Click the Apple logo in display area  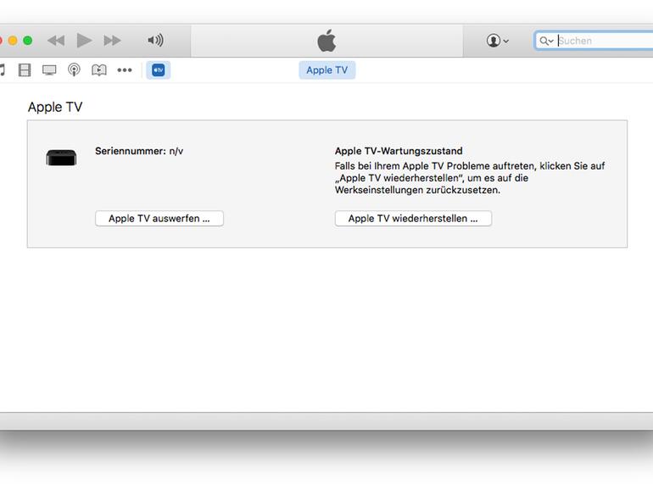326,41
